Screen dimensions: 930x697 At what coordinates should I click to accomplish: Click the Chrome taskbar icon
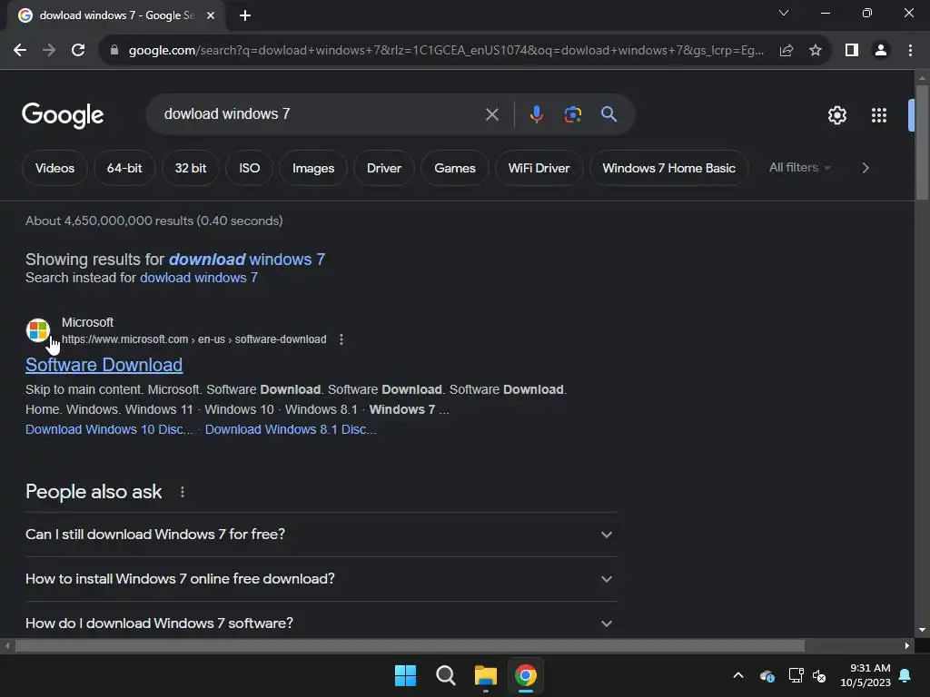pyautogui.click(x=526, y=675)
